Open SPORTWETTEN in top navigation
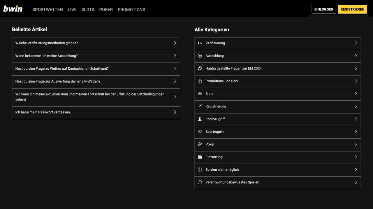Screen dimensions: 373x209 pos(47,10)
